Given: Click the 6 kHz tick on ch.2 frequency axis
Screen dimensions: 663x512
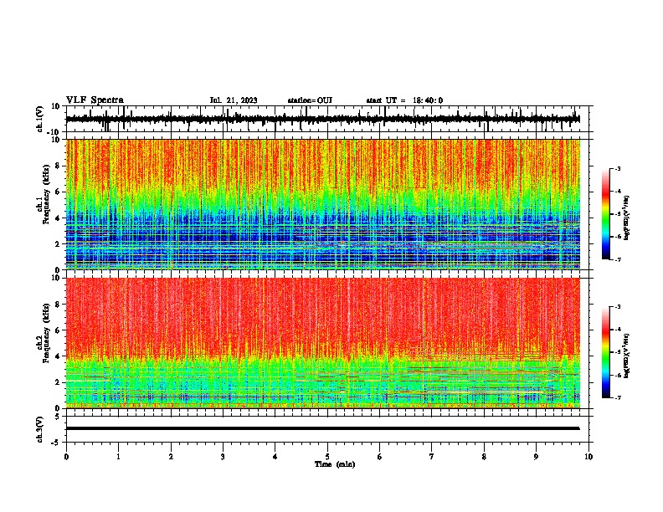Looking at the screenshot, I should click(59, 330).
